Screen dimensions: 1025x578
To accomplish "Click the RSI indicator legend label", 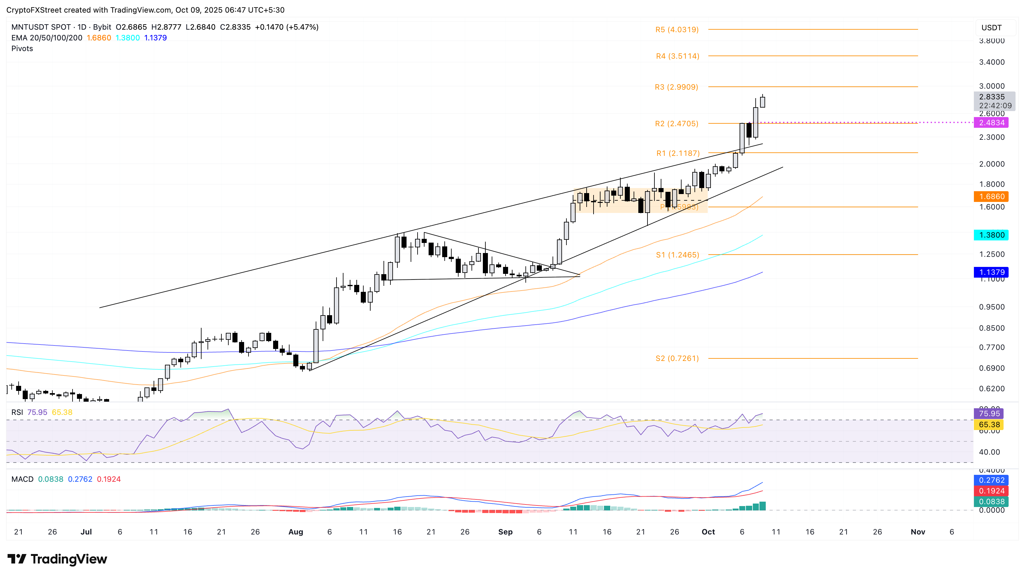I will tap(17, 412).
